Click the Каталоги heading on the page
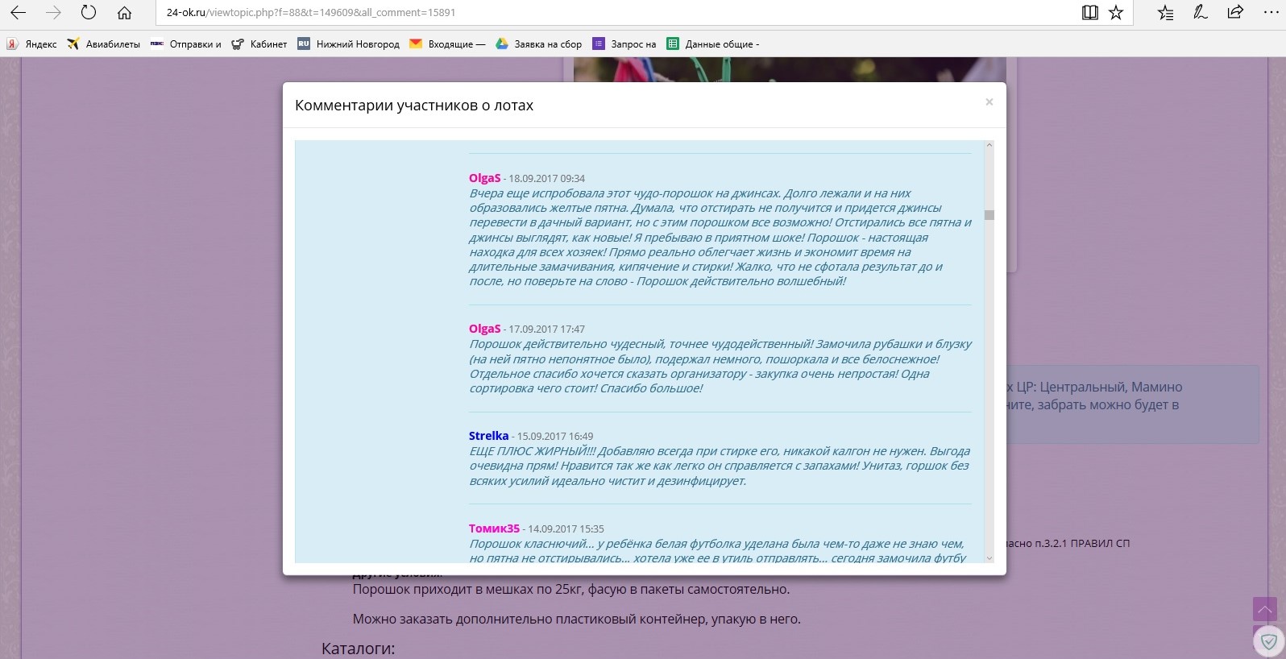Screen dimensions: 1286x659 (359, 649)
